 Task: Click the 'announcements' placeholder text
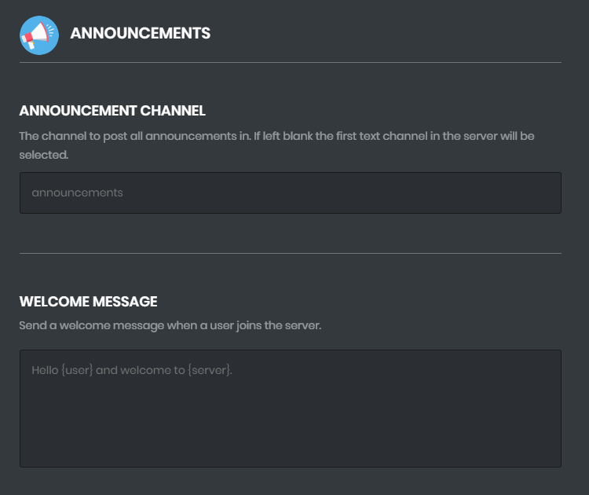(77, 192)
